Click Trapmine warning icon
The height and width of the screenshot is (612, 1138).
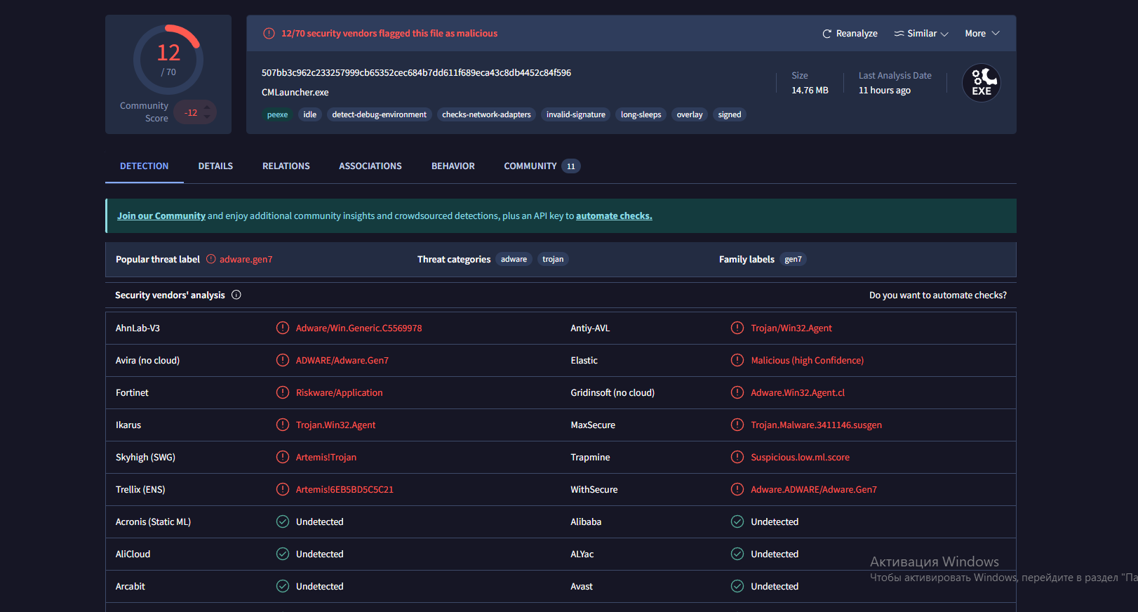(737, 457)
